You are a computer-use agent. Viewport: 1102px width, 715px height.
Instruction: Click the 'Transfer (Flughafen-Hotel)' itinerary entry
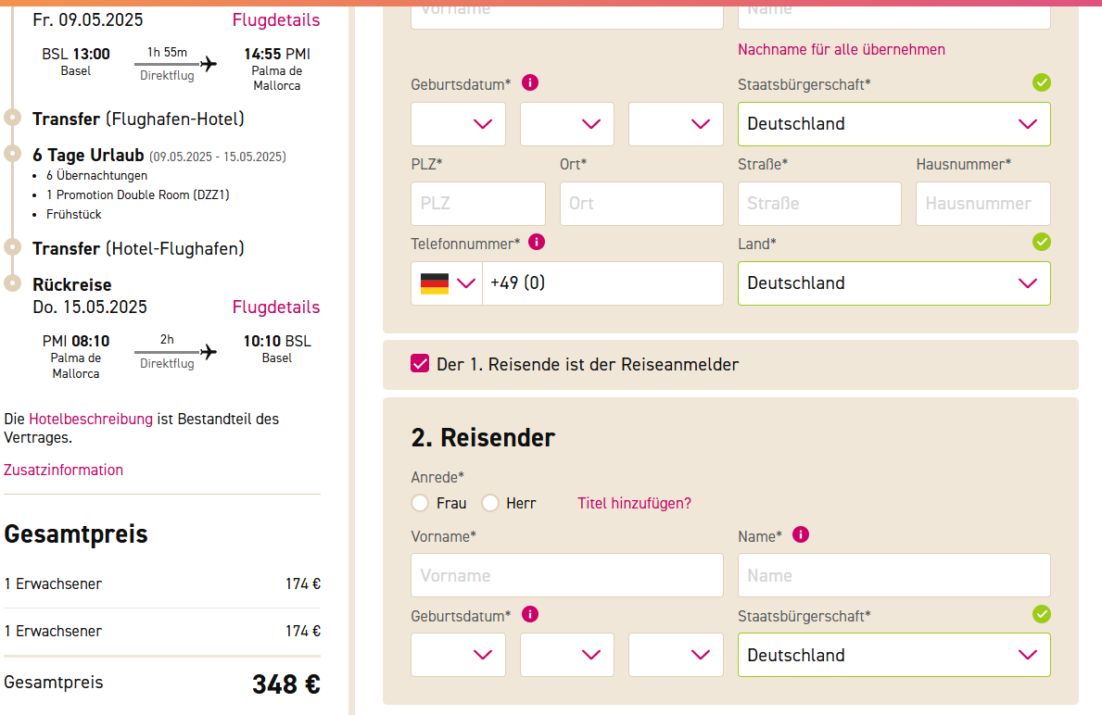(138, 119)
